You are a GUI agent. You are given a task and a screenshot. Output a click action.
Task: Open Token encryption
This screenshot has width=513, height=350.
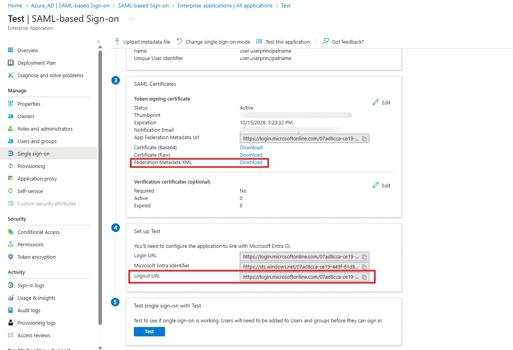point(36,256)
